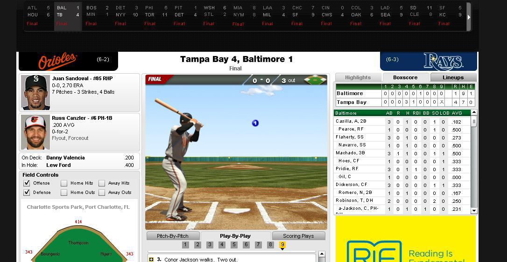Select the CIN vs CWS game
The width and height of the screenshot is (507, 262).
click(333, 15)
